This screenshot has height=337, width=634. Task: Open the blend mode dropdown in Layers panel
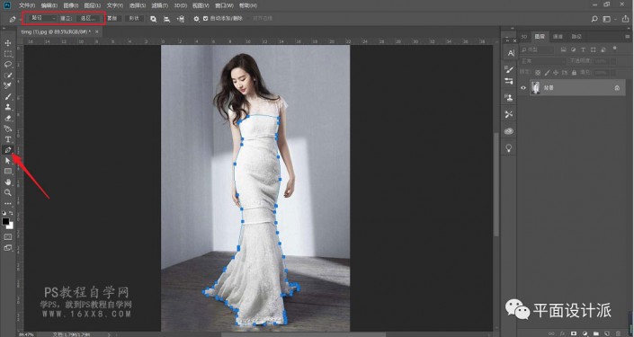pyautogui.click(x=542, y=61)
